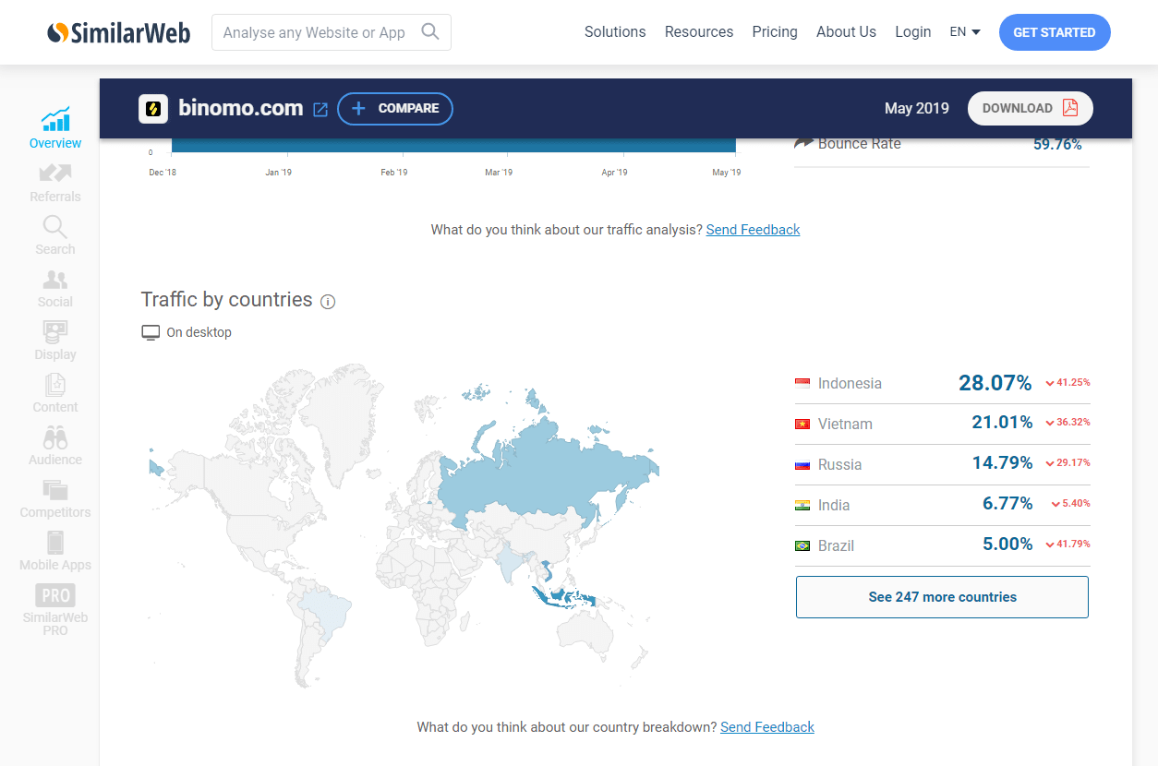Click the Traffic by countries heading
The image size is (1158, 766).
point(226,300)
